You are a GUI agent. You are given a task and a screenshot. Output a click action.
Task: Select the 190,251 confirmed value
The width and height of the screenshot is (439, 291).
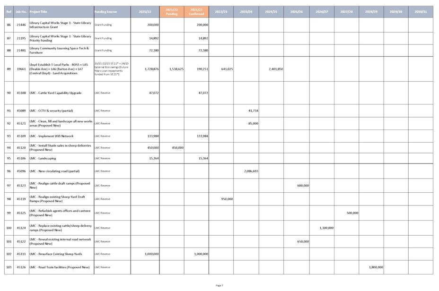[x=202, y=69]
